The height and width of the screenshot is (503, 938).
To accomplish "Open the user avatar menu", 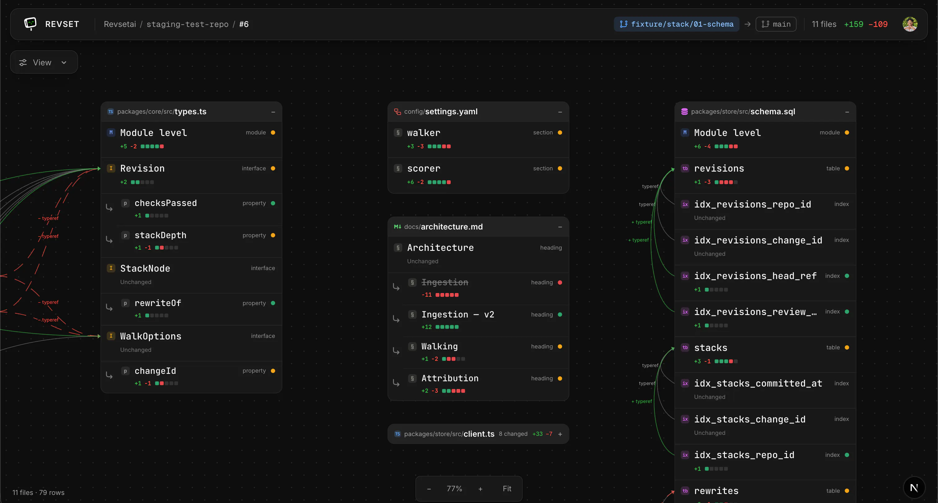I will click(x=909, y=24).
